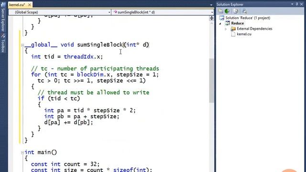Select the Solution 'Reduce' icon in the tree
This screenshot has height=172, width=306.
(222, 18)
